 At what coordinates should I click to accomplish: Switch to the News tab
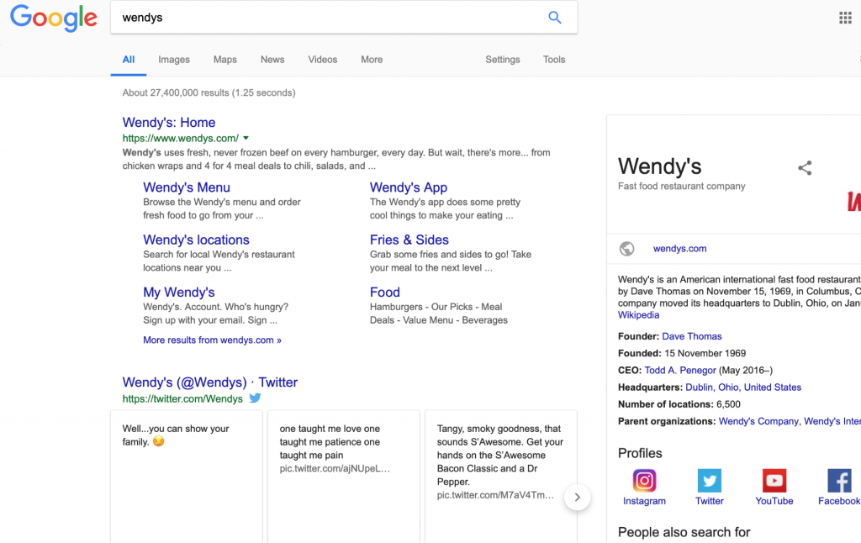pos(272,60)
